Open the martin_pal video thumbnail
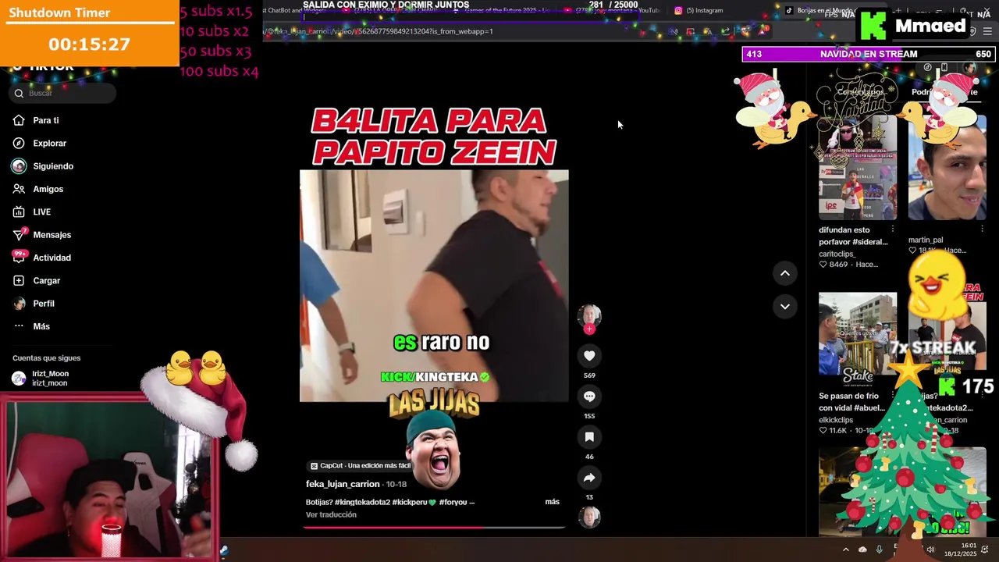Image resolution: width=999 pixels, height=562 pixels. (x=947, y=167)
